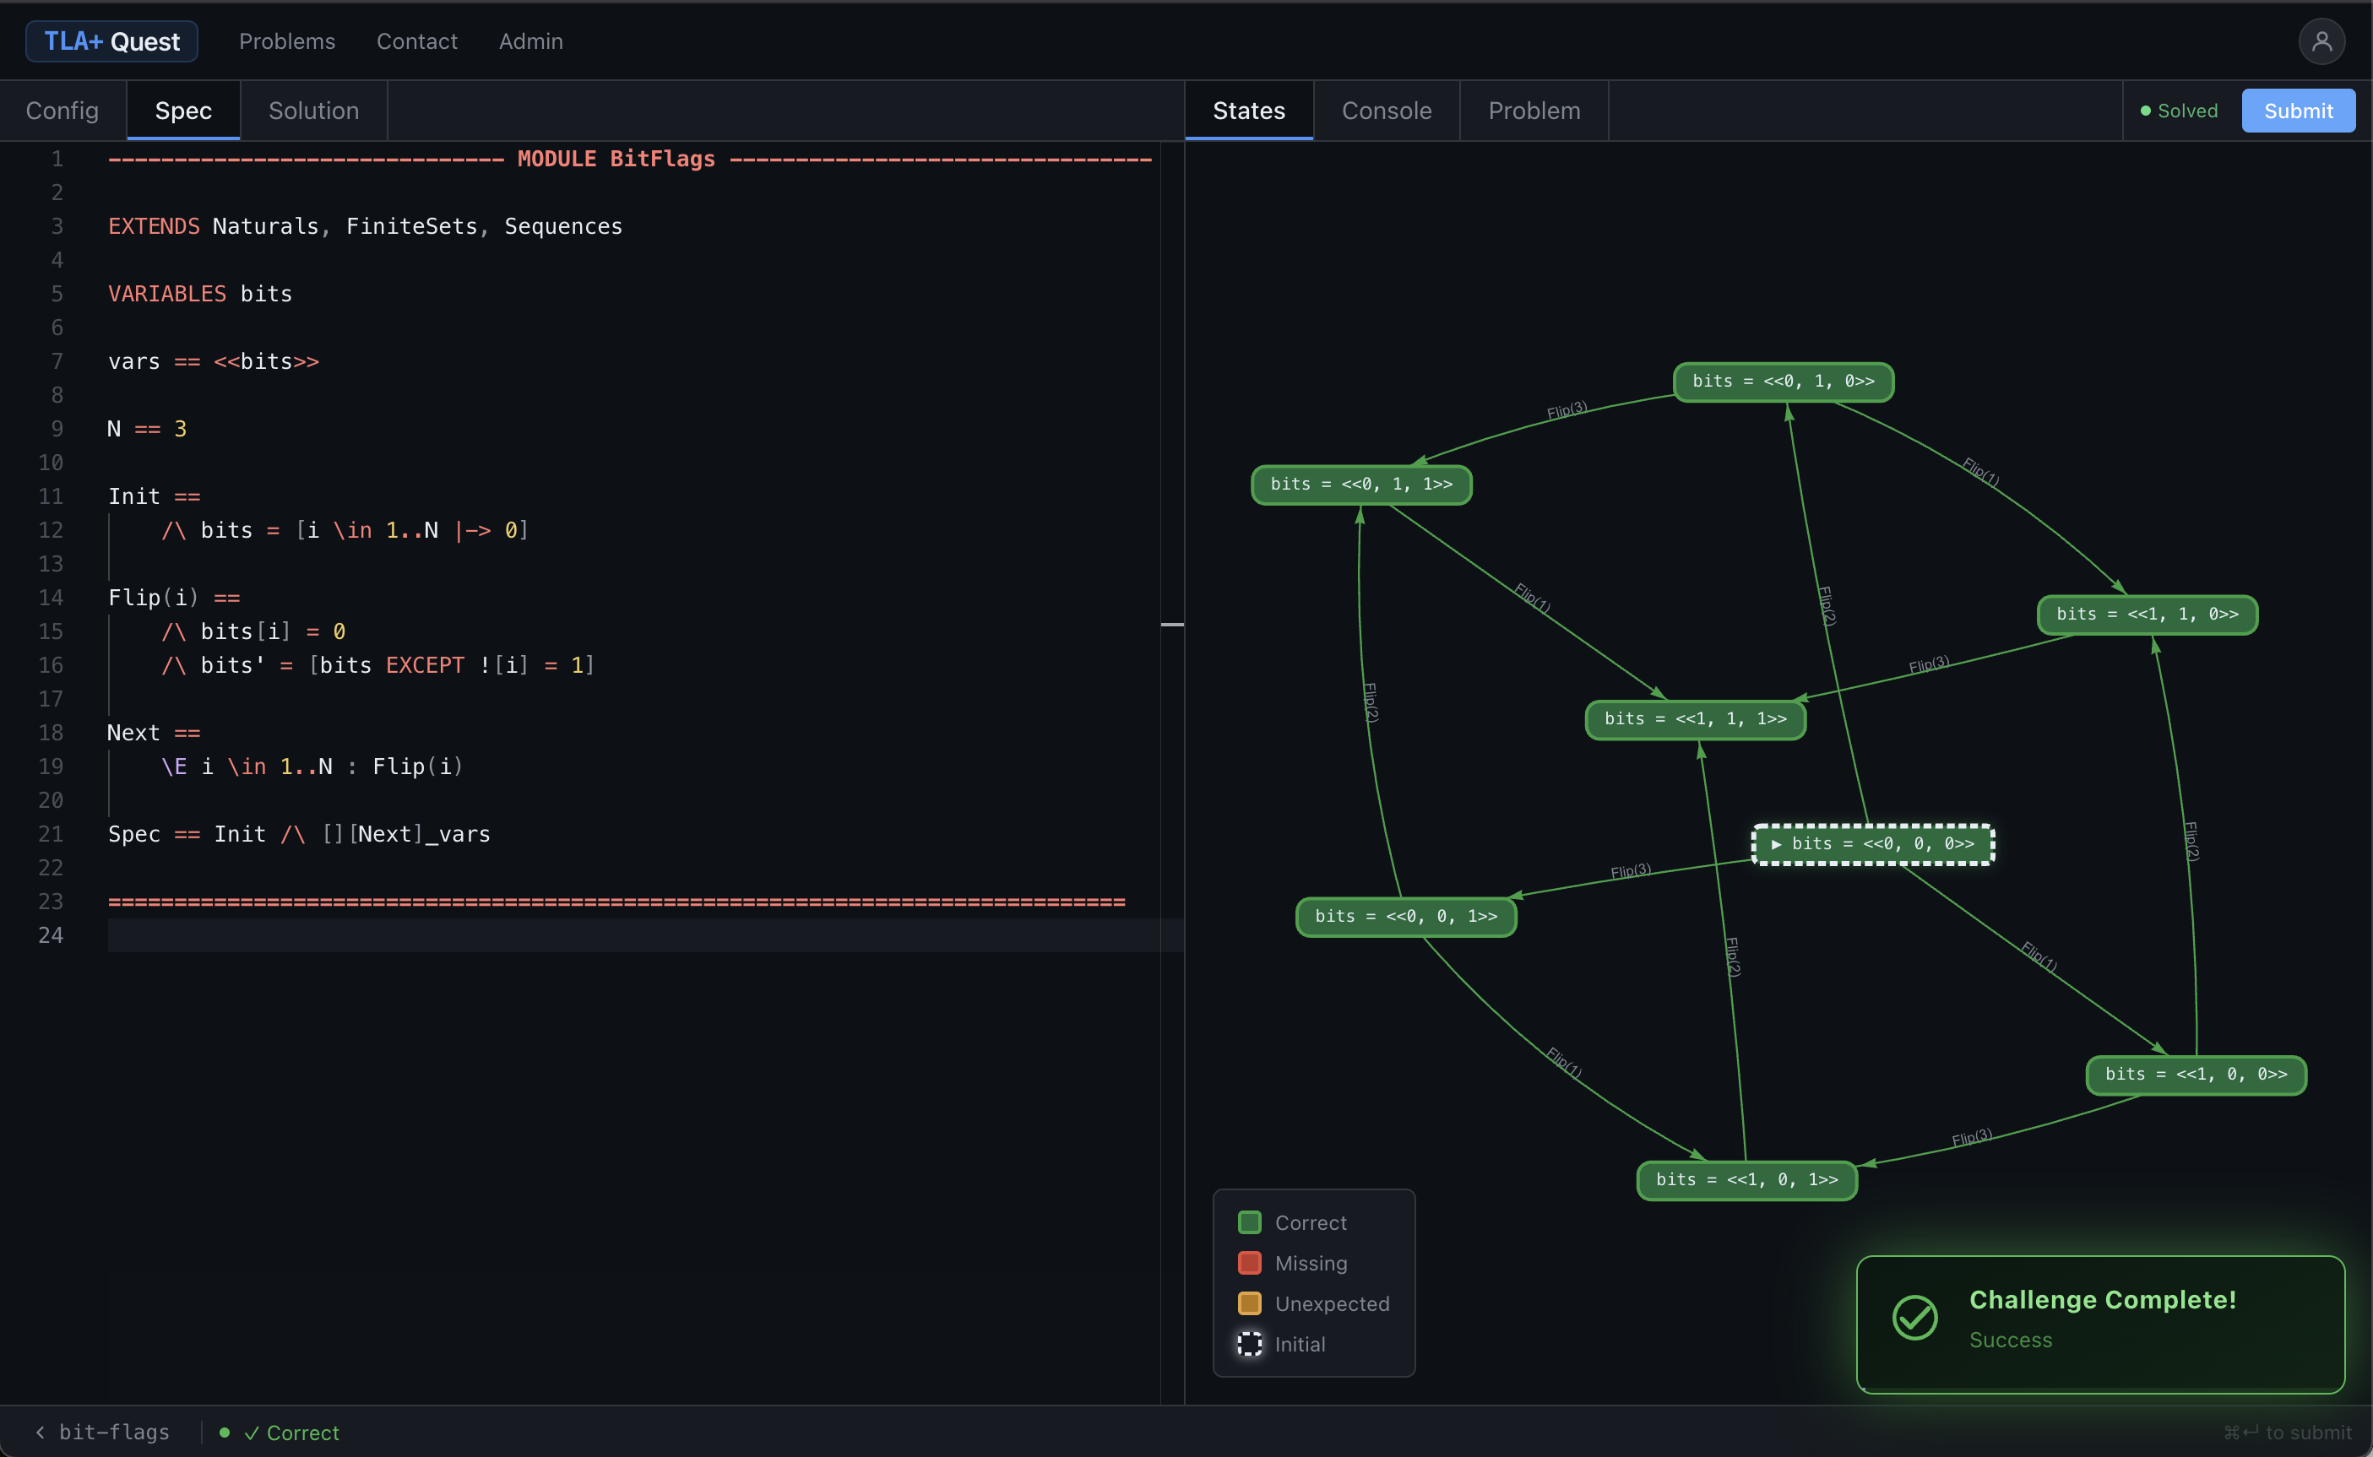Select state node bits = <<1, 1, 0>>

click(2148, 615)
